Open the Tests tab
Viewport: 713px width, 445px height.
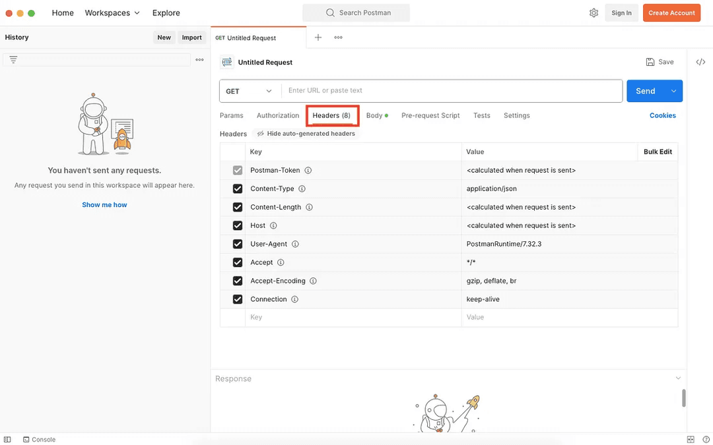[481, 115]
